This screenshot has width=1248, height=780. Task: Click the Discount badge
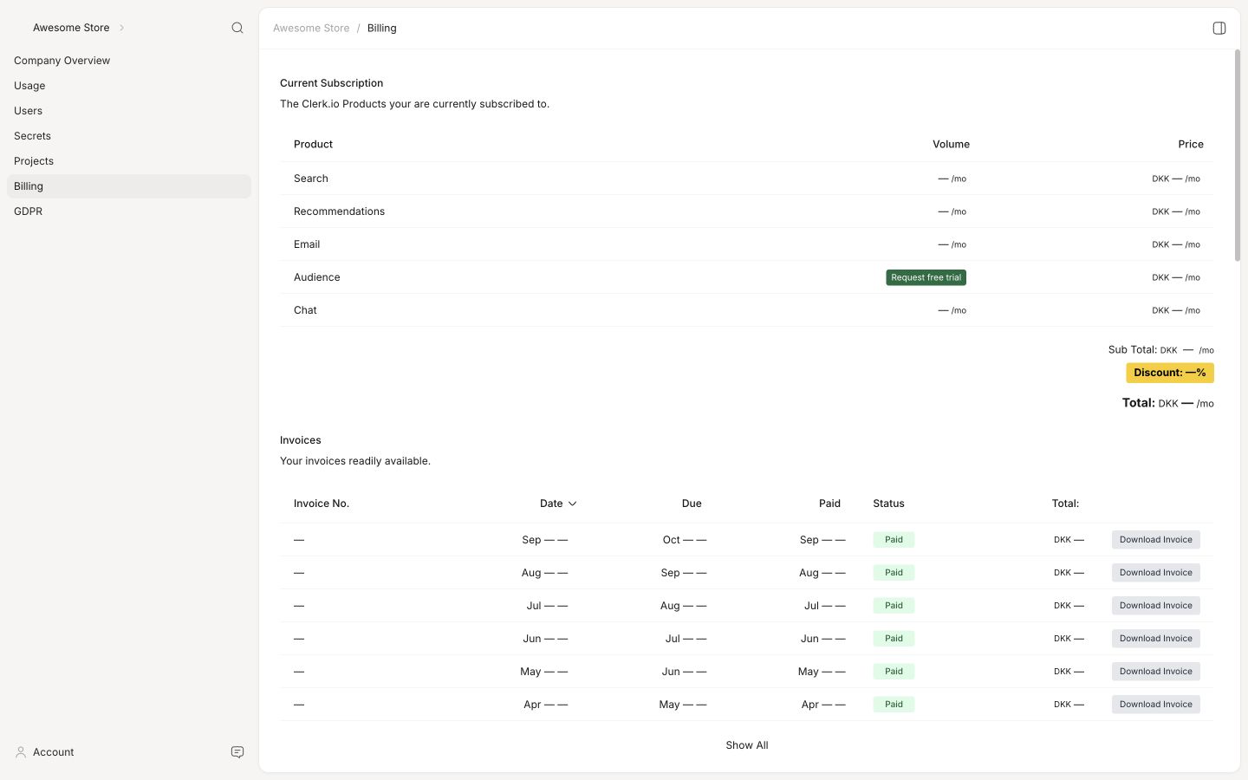(x=1170, y=373)
